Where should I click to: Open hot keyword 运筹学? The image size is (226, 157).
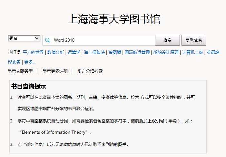click(74, 52)
